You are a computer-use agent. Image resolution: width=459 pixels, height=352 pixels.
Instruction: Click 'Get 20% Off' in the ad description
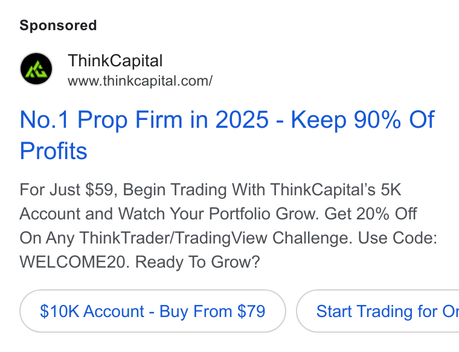click(371, 214)
